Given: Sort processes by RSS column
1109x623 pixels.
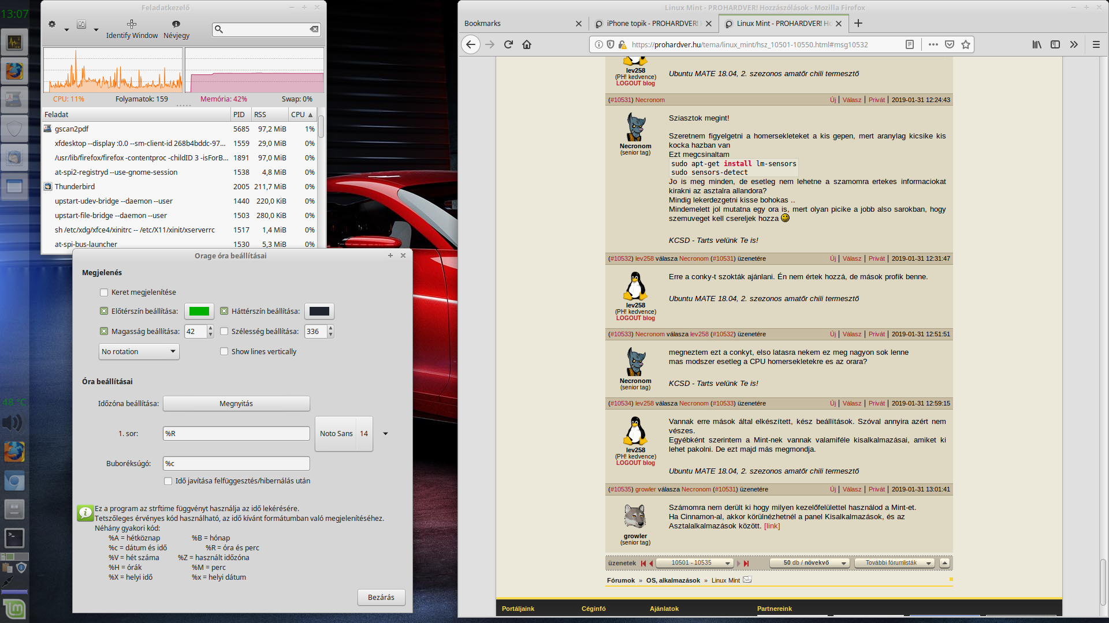Looking at the screenshot, I should pos(270,114).
